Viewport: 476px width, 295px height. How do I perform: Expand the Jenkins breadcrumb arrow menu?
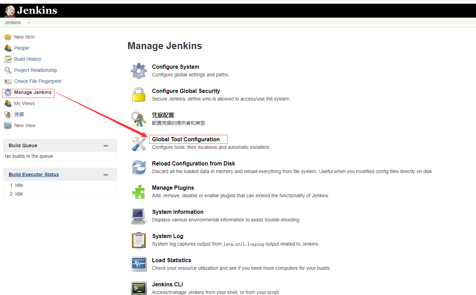29,22
